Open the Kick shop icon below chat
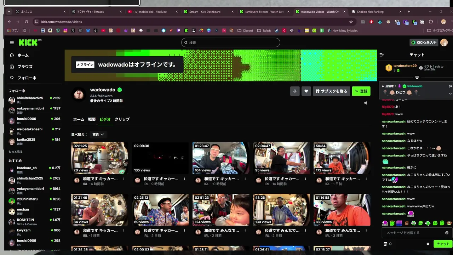The width and height of the screenshot is (453, 255). (x=385, y=244)
